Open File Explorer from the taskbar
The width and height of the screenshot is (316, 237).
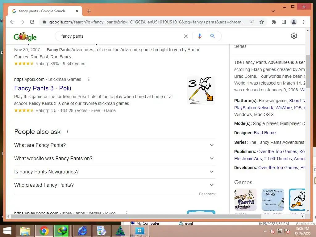(x=25, y=231)
